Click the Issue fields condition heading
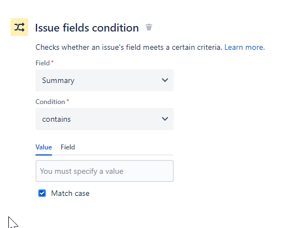Screen dimensions: 289x228 (87, 28)
